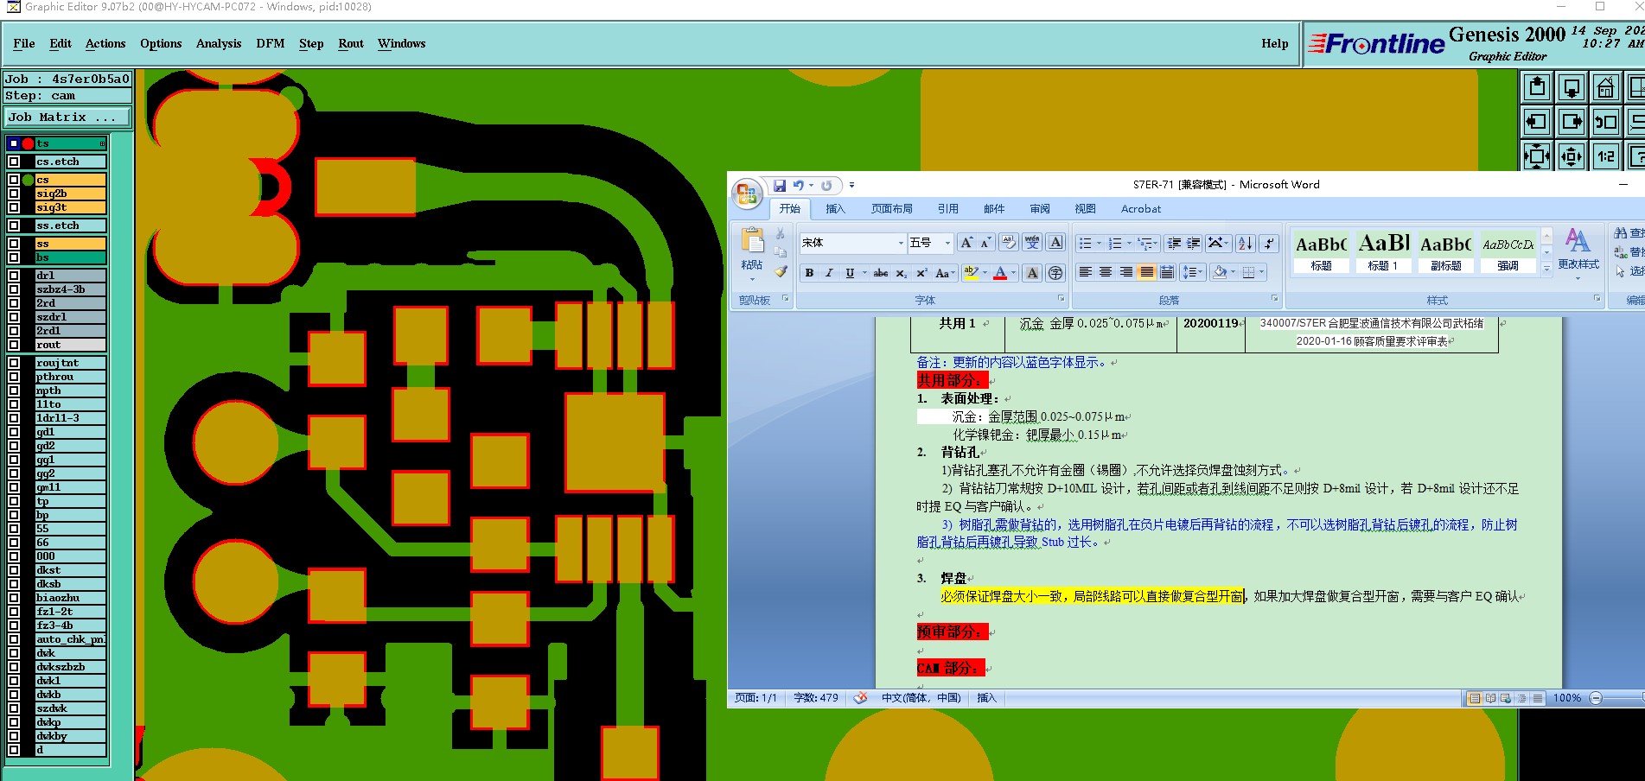Screen dimensions: 1645x781
Task: Switch to the 插入 tab in Word
Action: (x=835, y=209)
